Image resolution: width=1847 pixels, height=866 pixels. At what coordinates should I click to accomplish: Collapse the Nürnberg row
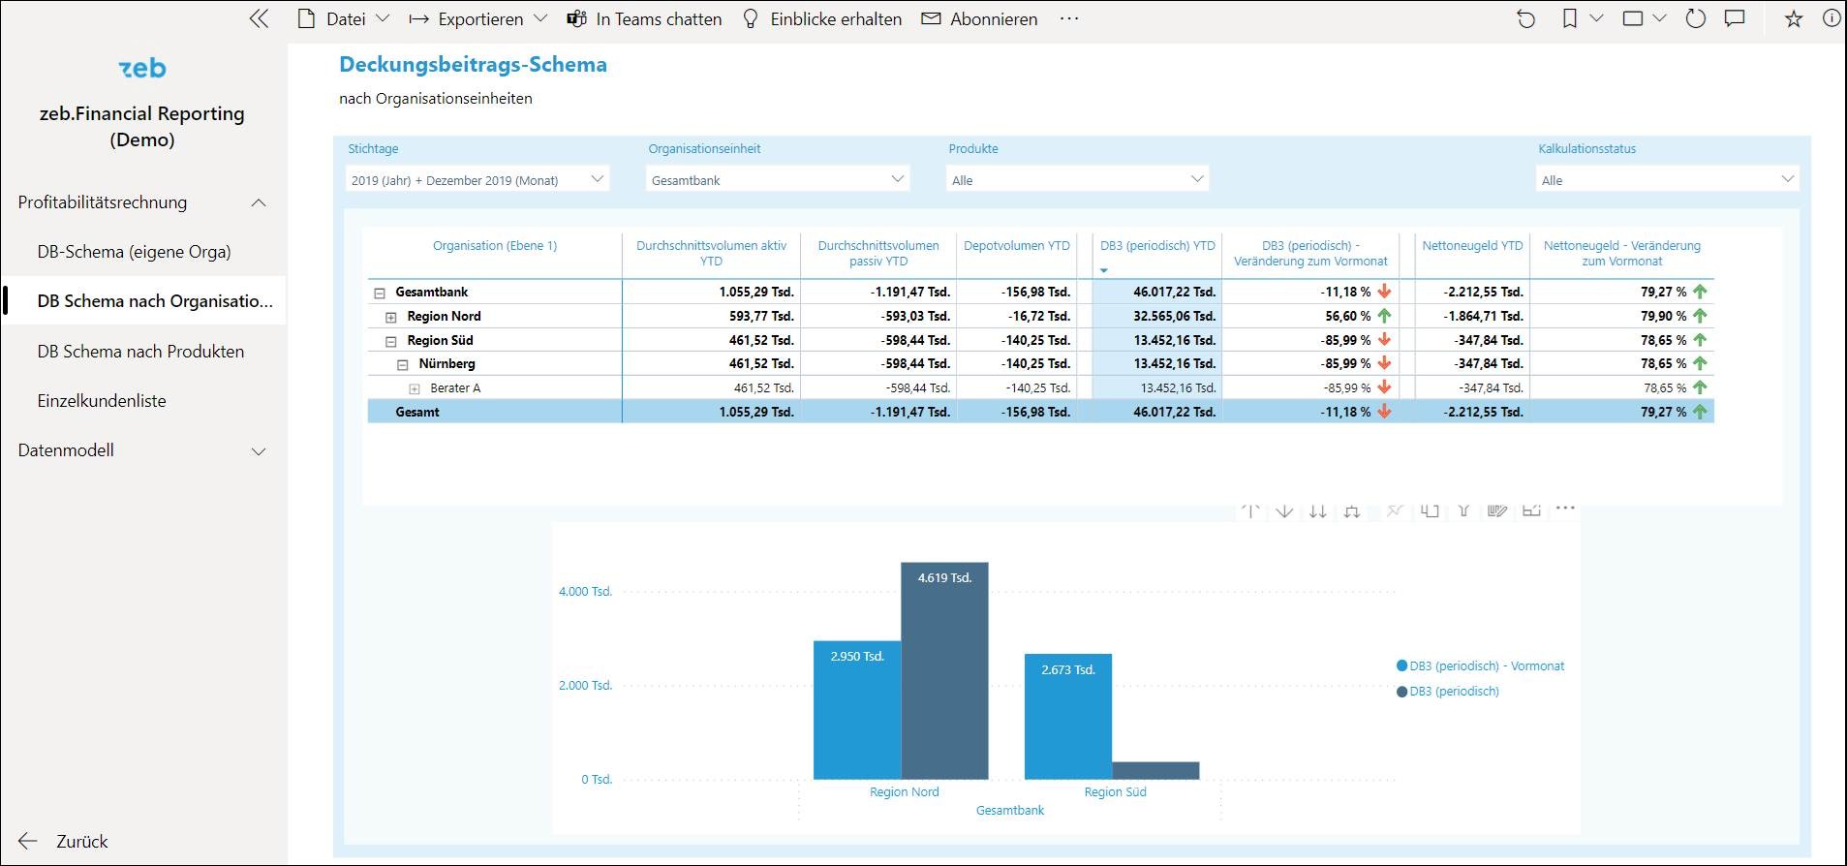403,365
